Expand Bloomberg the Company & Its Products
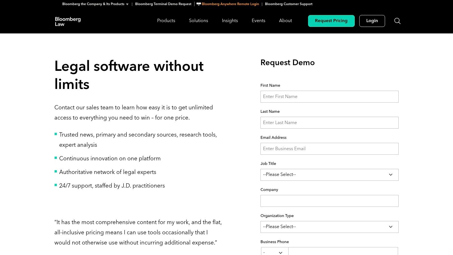Screen dimensions: 453x255 click(x=95, y=4)
